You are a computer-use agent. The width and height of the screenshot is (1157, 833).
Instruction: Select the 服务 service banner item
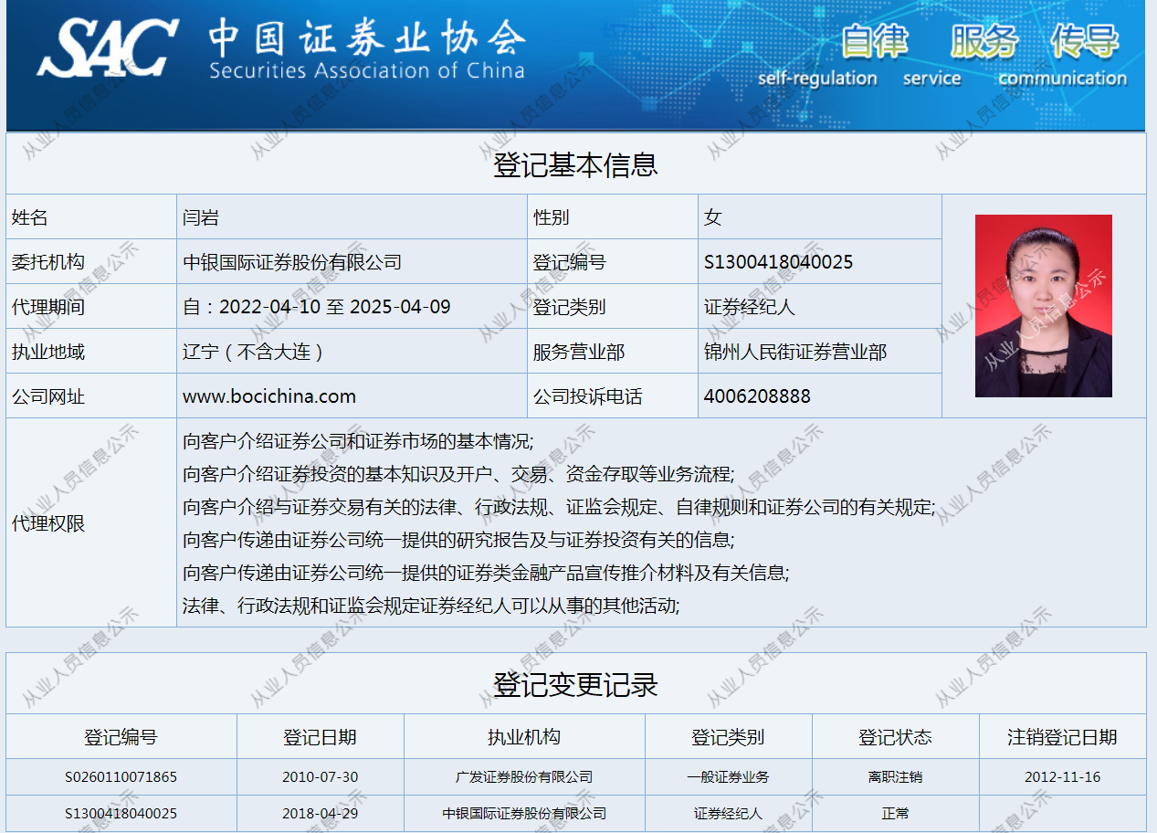click(x=983, y=41)
